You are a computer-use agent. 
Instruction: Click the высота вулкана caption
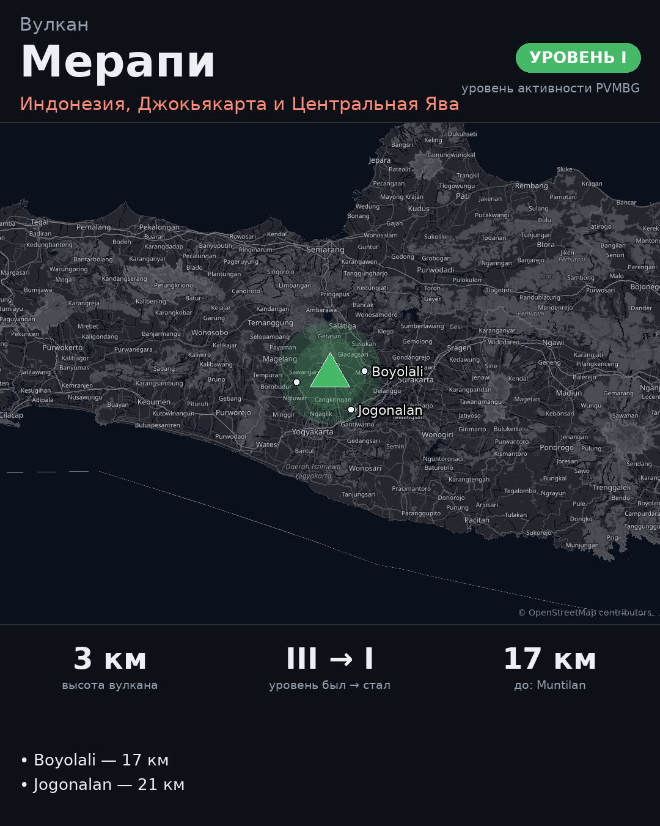pyautogui.click(x=110, y=685)
